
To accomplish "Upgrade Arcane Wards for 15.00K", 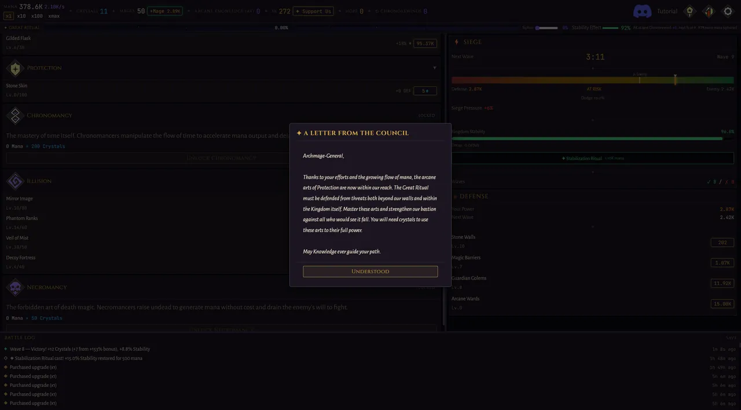I will coord(722,304).
